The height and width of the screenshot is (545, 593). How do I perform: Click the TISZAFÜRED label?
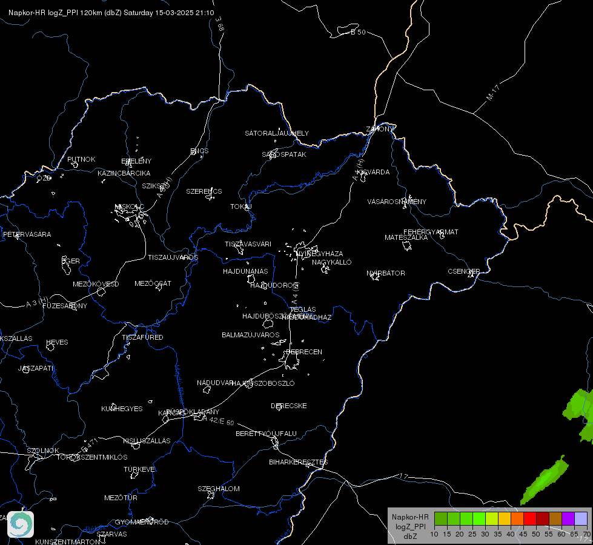click(x=142, y=337)
